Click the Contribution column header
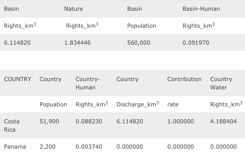Image resolution: width=245 pixels, height=158 pixels. [x=184, y=79]
